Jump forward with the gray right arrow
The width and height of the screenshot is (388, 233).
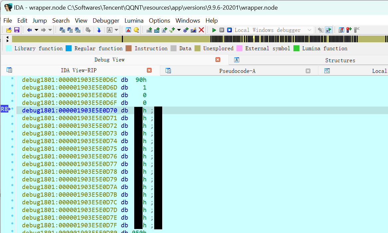click(43, 30)
